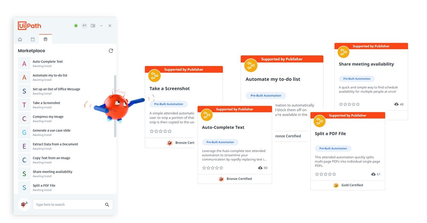Open the Auto-Complete Text card title
The width and height of the screenshot is (427, 223).
(223, 127)
